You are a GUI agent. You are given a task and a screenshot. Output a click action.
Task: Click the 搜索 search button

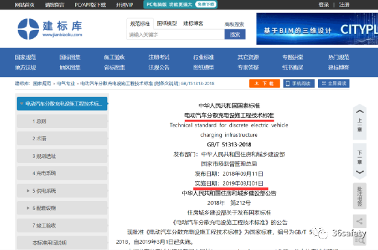235,35
